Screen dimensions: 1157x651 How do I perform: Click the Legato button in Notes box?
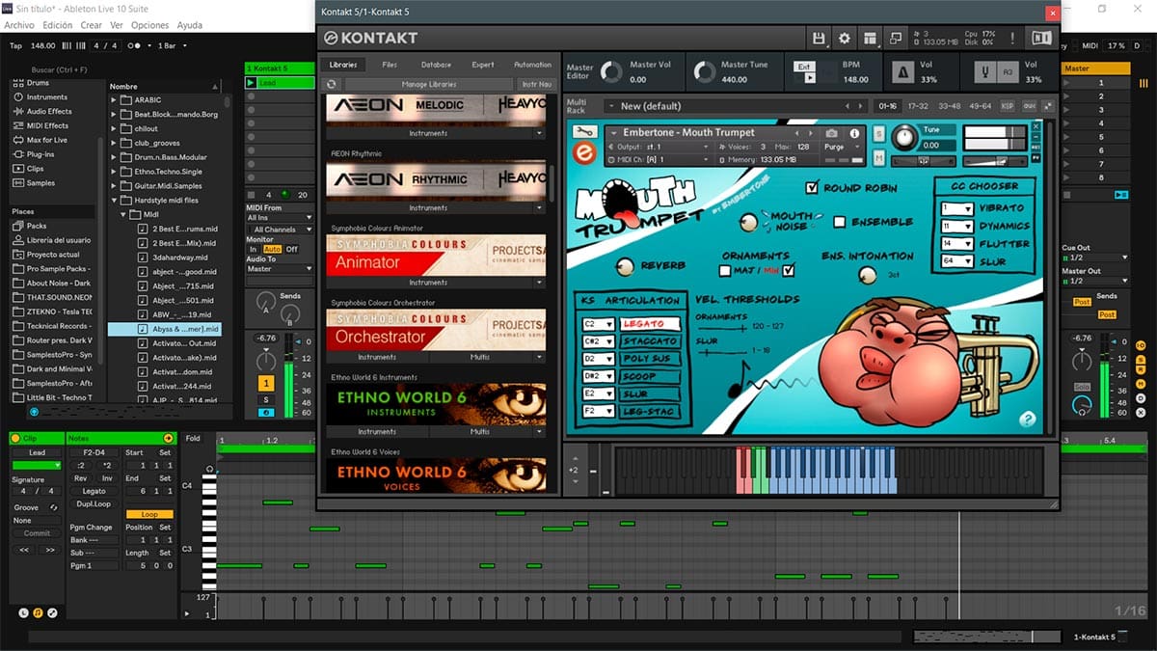tap(94, 492)
